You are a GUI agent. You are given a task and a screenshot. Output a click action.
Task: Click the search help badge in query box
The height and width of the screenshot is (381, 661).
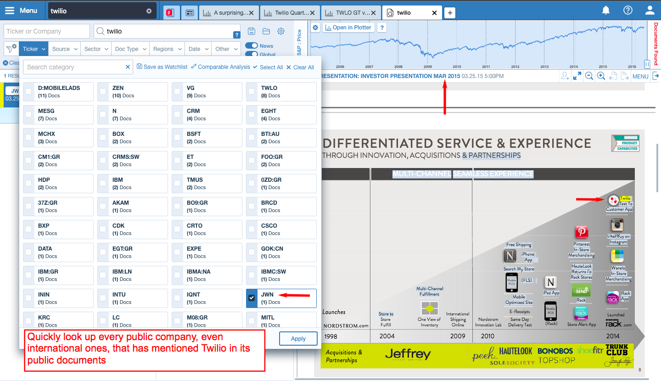237,34
